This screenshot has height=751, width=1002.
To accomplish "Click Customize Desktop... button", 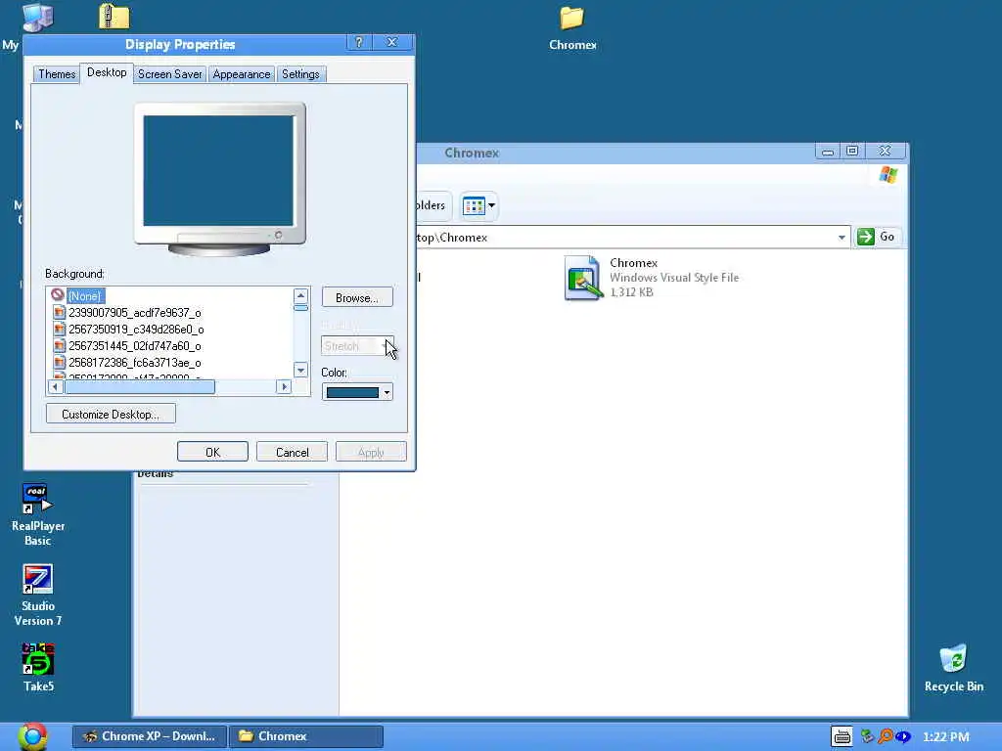I will pos(111,414).
